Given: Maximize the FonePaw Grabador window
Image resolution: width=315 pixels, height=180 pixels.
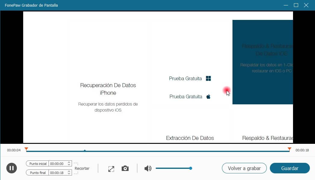Looking at the screenshot, I should (x=296, y=5).
